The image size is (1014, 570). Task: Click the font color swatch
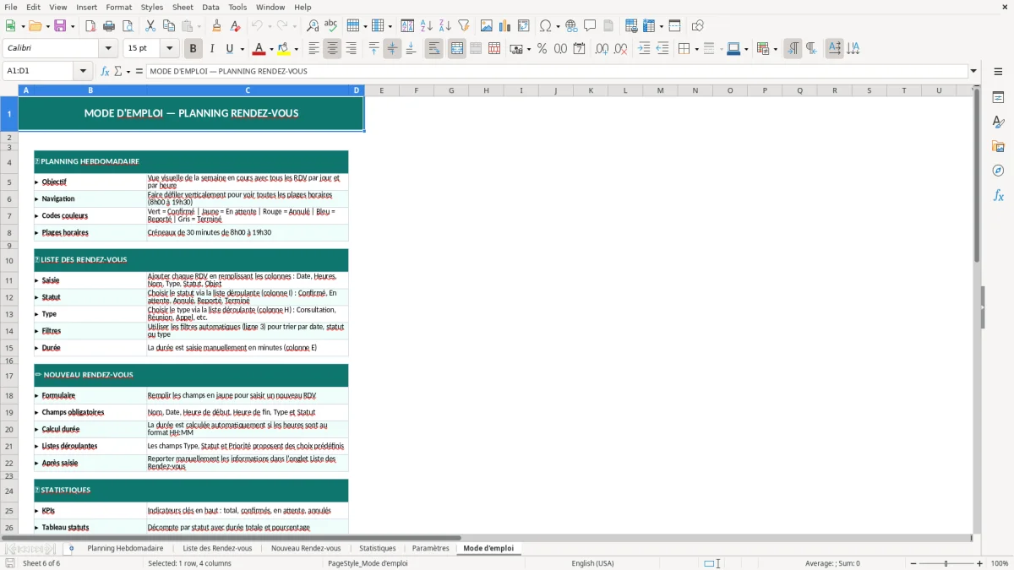pos(259,49)
